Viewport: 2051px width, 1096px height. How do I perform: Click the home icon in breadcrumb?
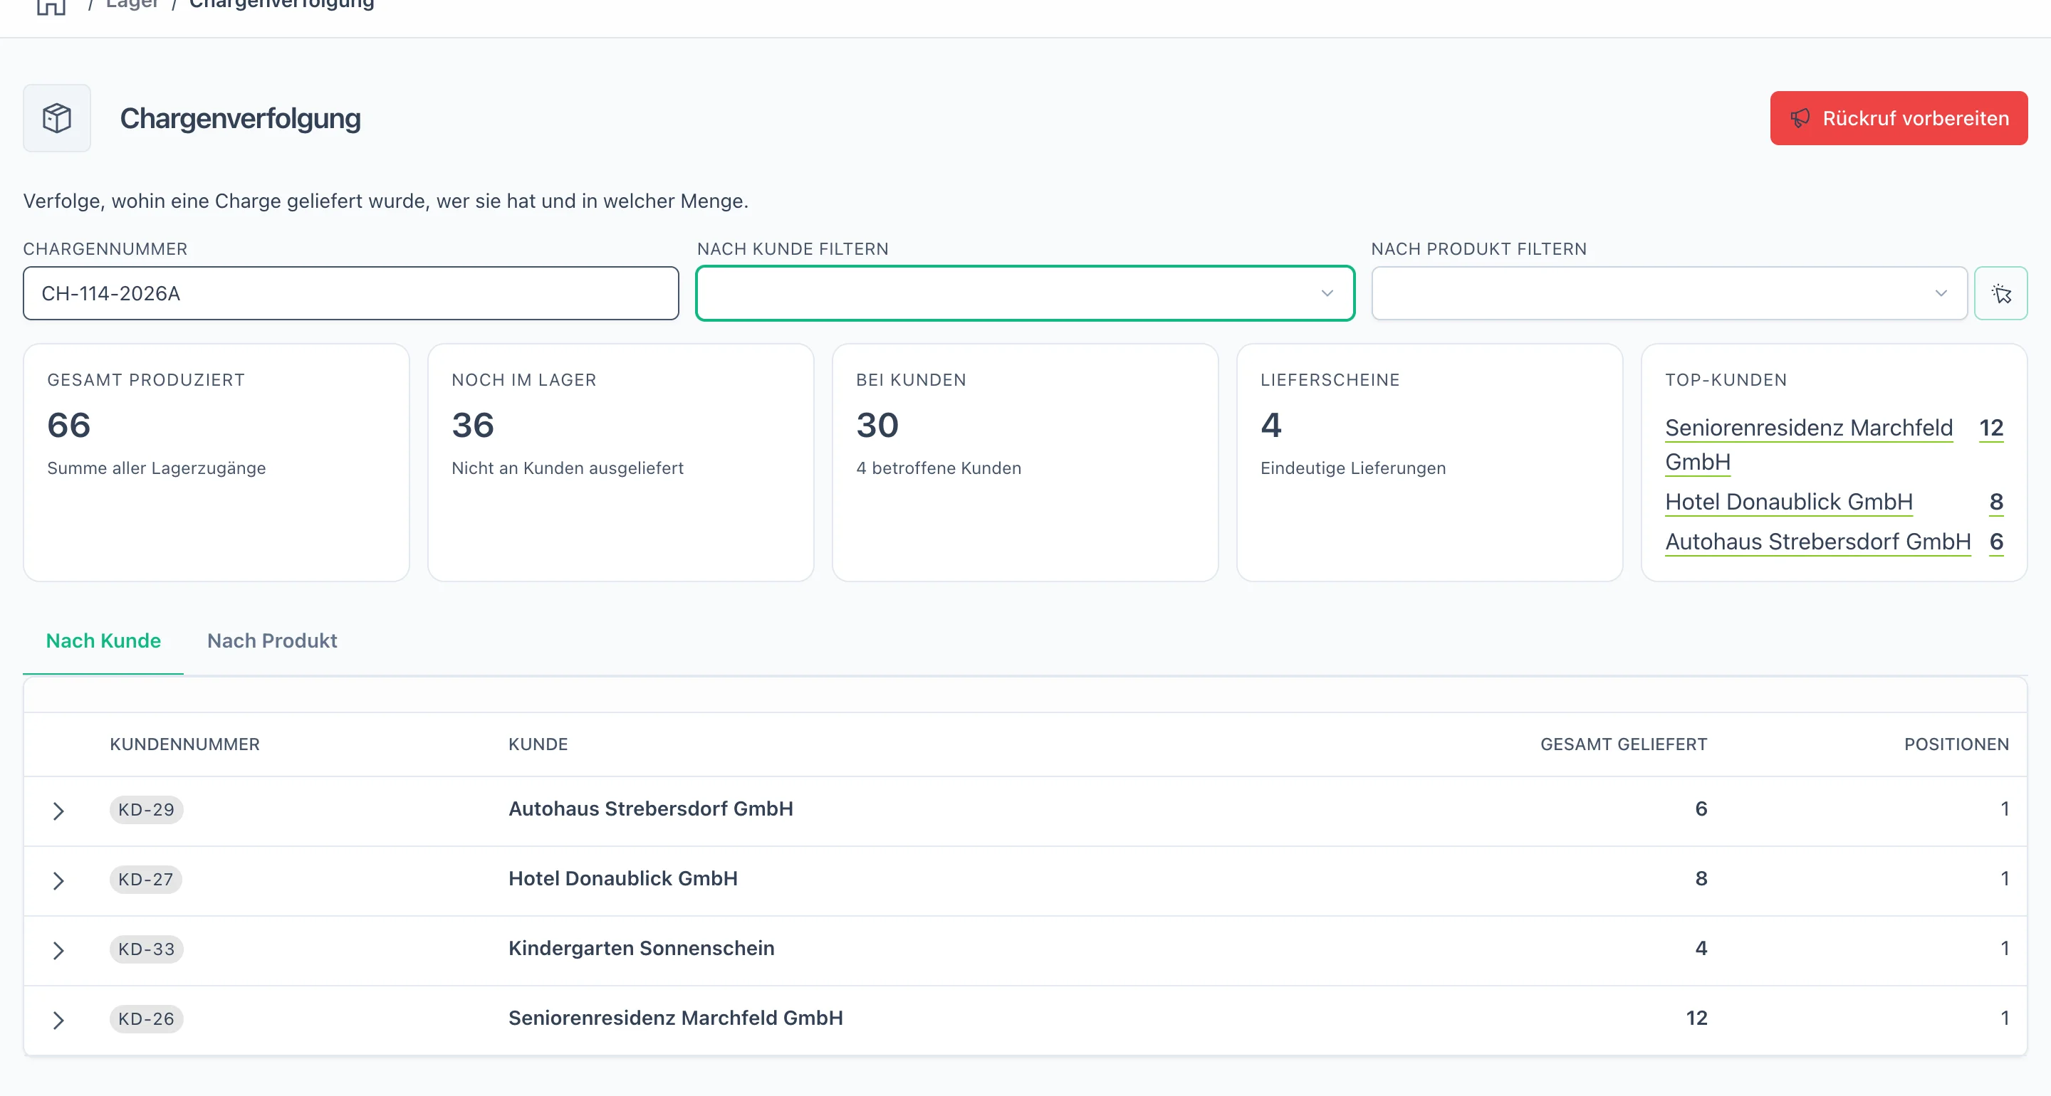tap(51, 6)
